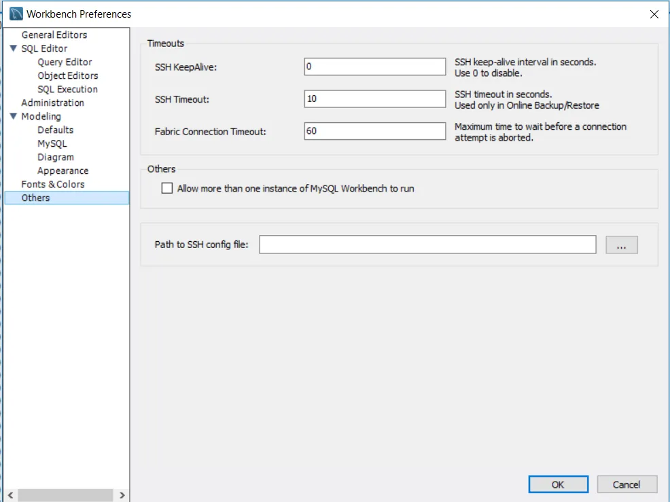Confirm preferences with OK
Screen dimensions: 670x502
(558, 484)
